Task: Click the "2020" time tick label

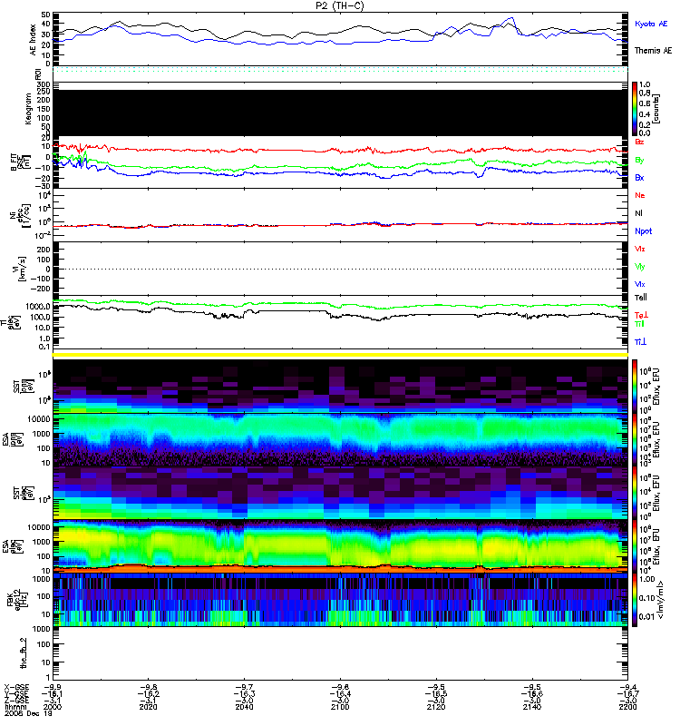Action: pos(148,707)
